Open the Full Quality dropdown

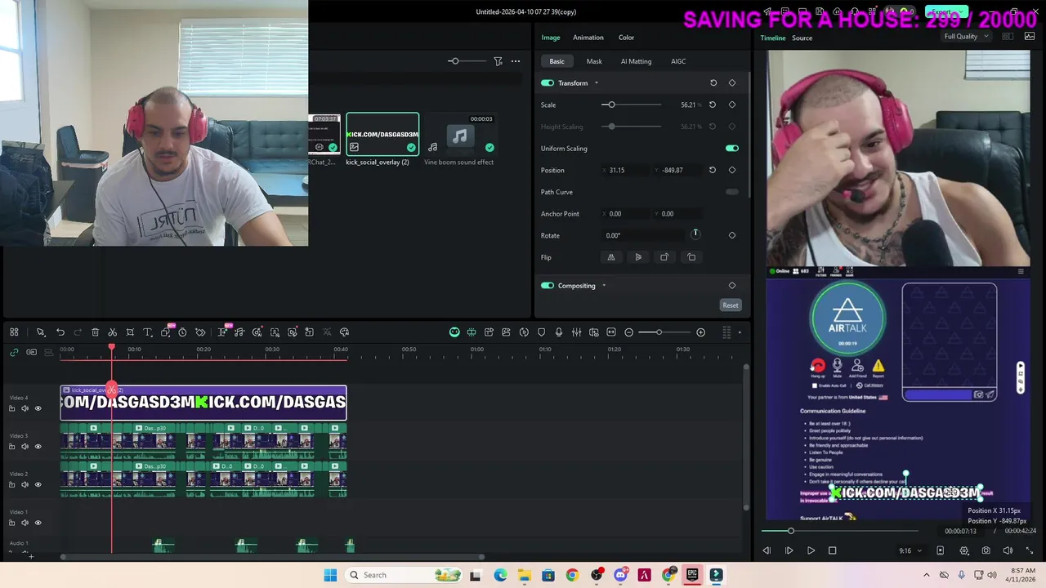point(966,37)
